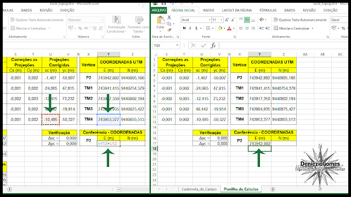Switch to PÁGINA INICIAL tab

[x=183, y=10]
